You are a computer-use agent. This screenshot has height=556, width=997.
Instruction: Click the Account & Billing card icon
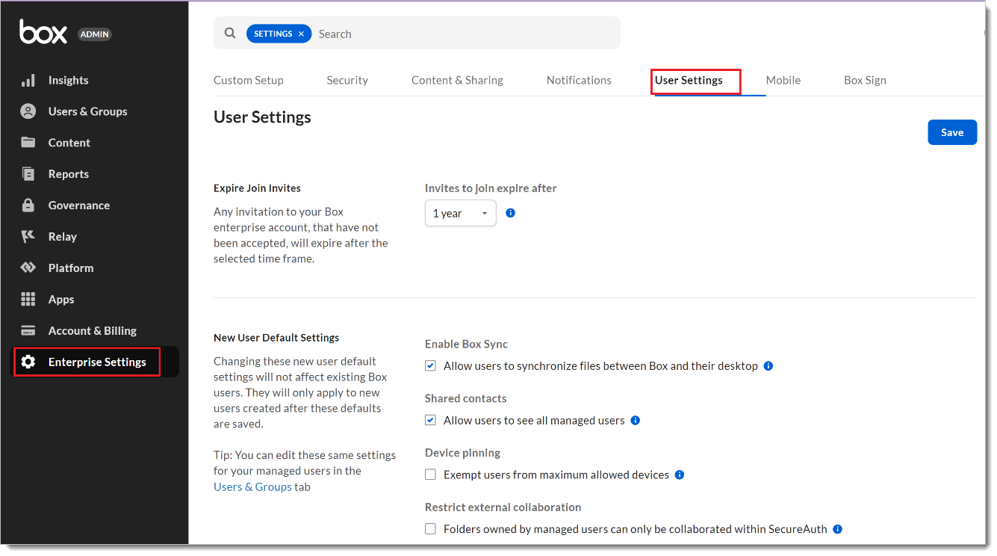(x=28, y=331)
